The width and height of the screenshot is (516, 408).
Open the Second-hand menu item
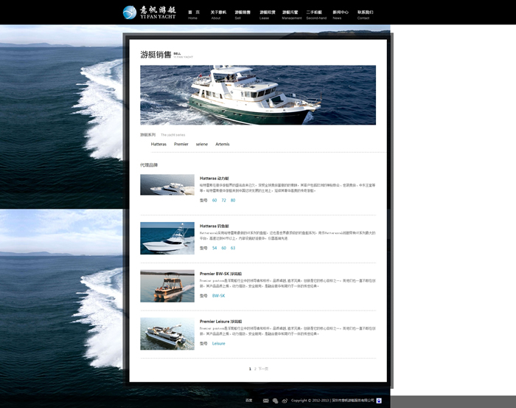(316, 15)
